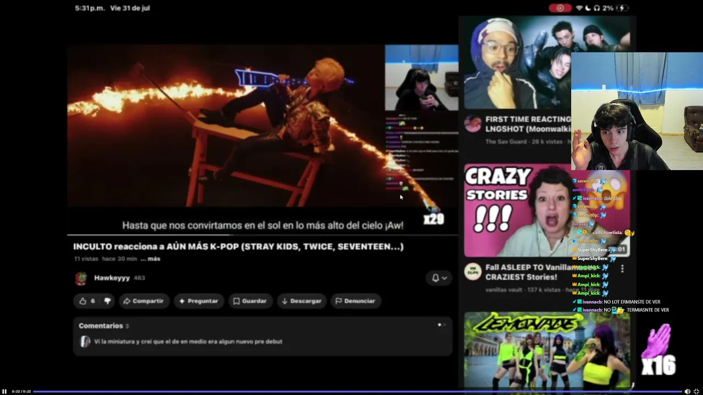Open the LEMONADE dance video thumbnail
The height and width of the screenshot is (395, 703).
[546, 350]
